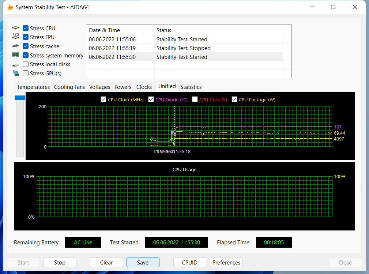Click the Elapsed Time 00:18:05 field

(x=274, y=243)
